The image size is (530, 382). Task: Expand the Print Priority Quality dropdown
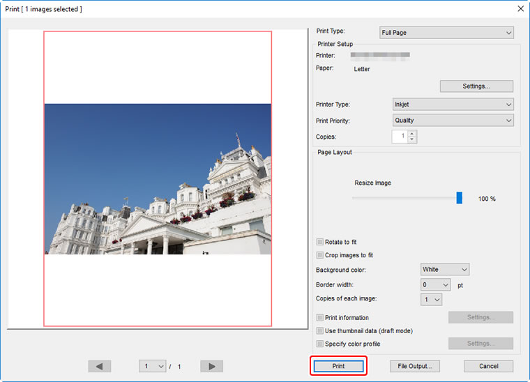[x=453, y=120]
